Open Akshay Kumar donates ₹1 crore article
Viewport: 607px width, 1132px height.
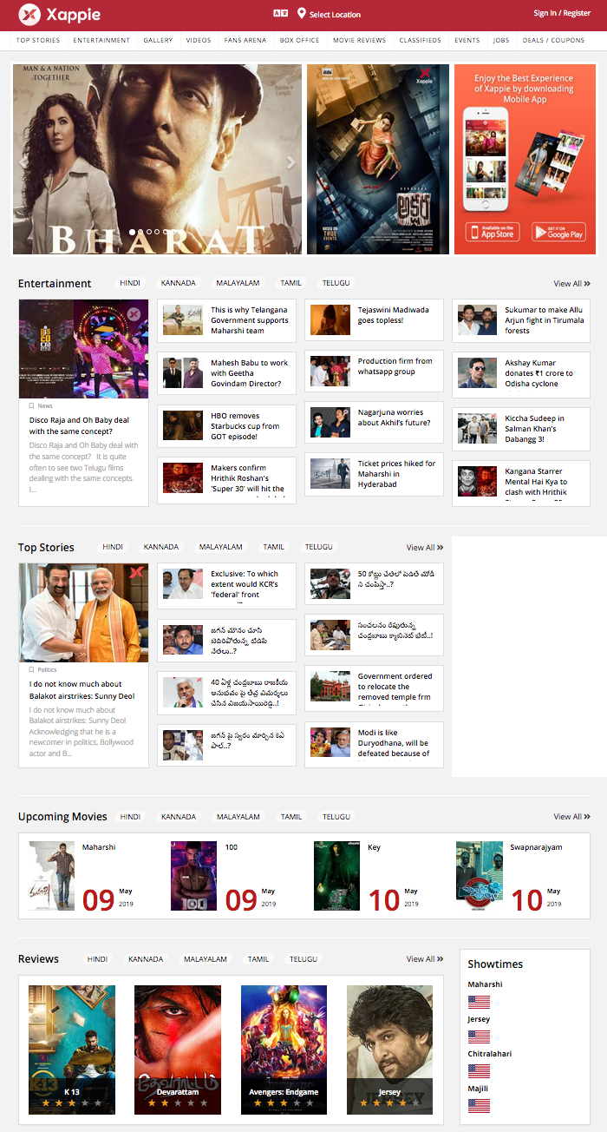coord(521,373)
